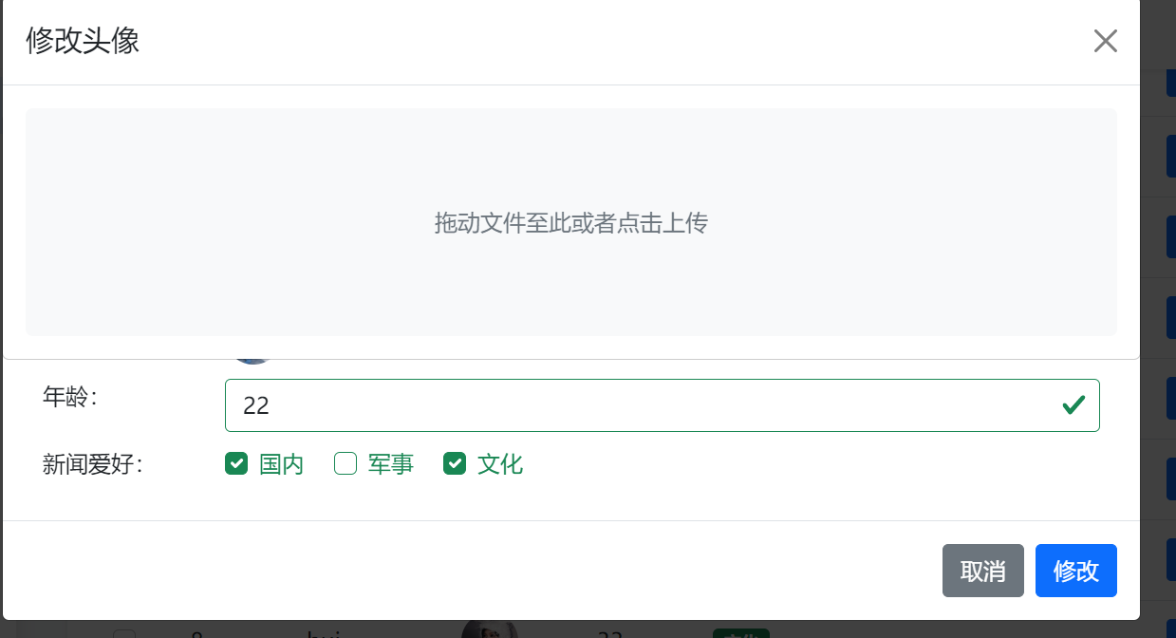Click the user avatar in the bottom table row
This screenshot has height=638, width=1176.
[490, 629]
